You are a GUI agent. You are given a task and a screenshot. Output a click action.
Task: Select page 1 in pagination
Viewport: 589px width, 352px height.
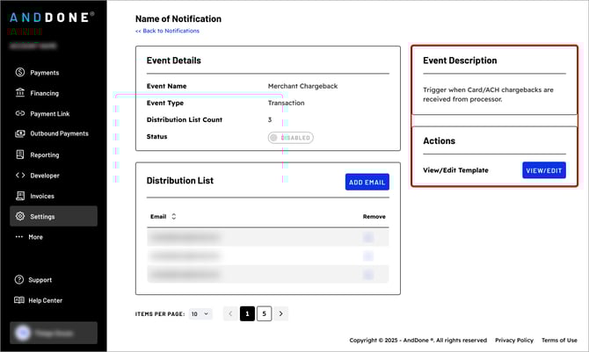click(247, 313)
